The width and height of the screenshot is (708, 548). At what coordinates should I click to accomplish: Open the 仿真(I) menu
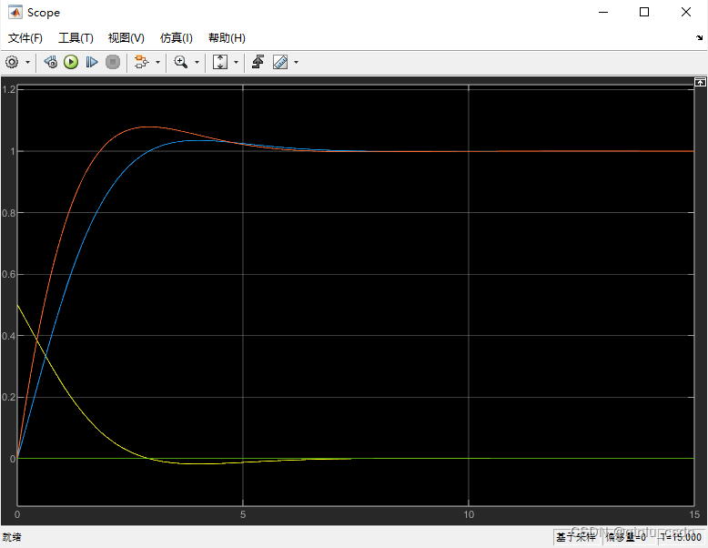(177, 38)
